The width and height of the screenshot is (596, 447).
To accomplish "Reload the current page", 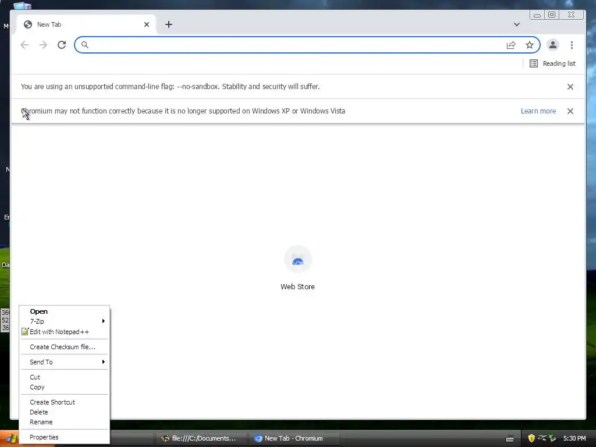I will (x=62, y=45).
